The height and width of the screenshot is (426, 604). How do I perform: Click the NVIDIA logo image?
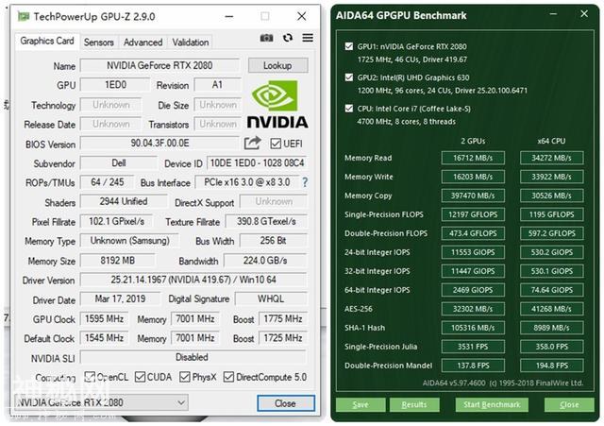tap(277, 104)
